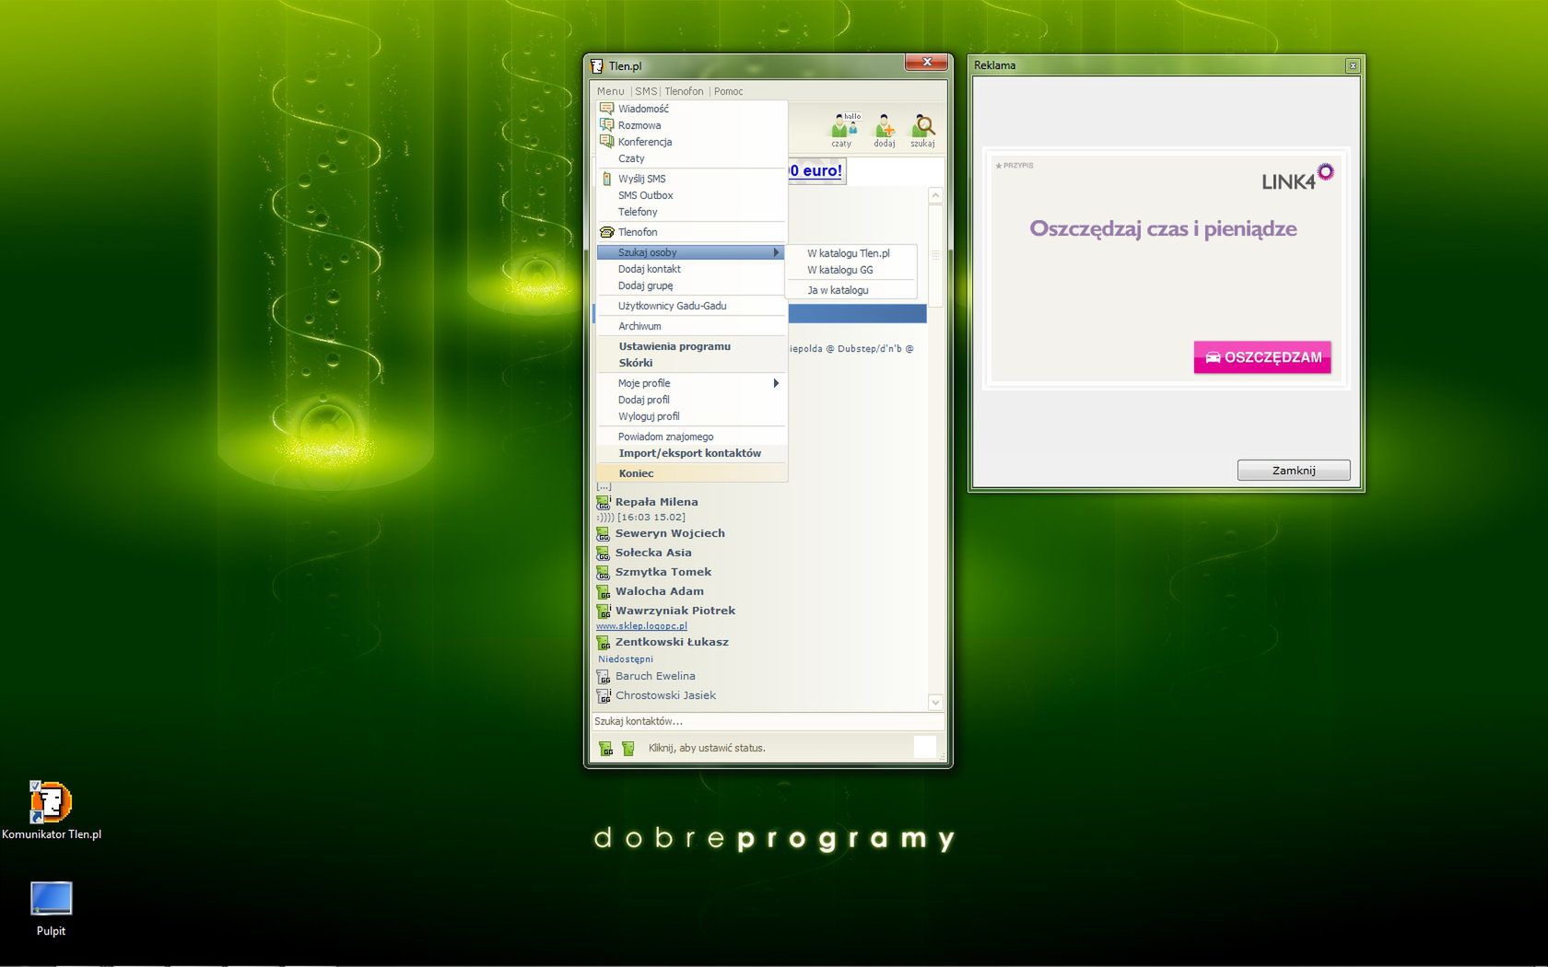Choose Telefony from the menu
Image resolution: width=1548 pixels, height=967 pixels.
point(691,212)
